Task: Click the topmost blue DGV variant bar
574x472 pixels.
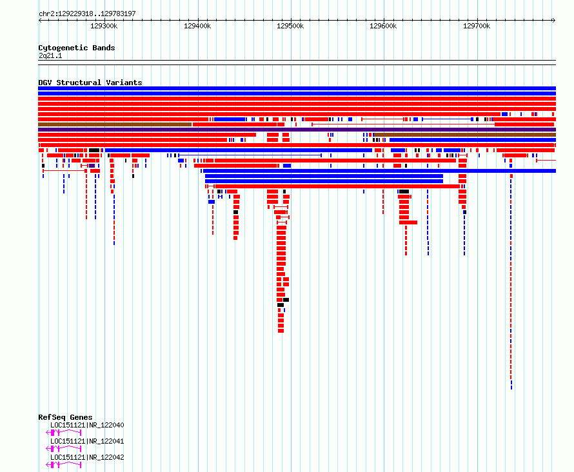Action: coord(297,88)
